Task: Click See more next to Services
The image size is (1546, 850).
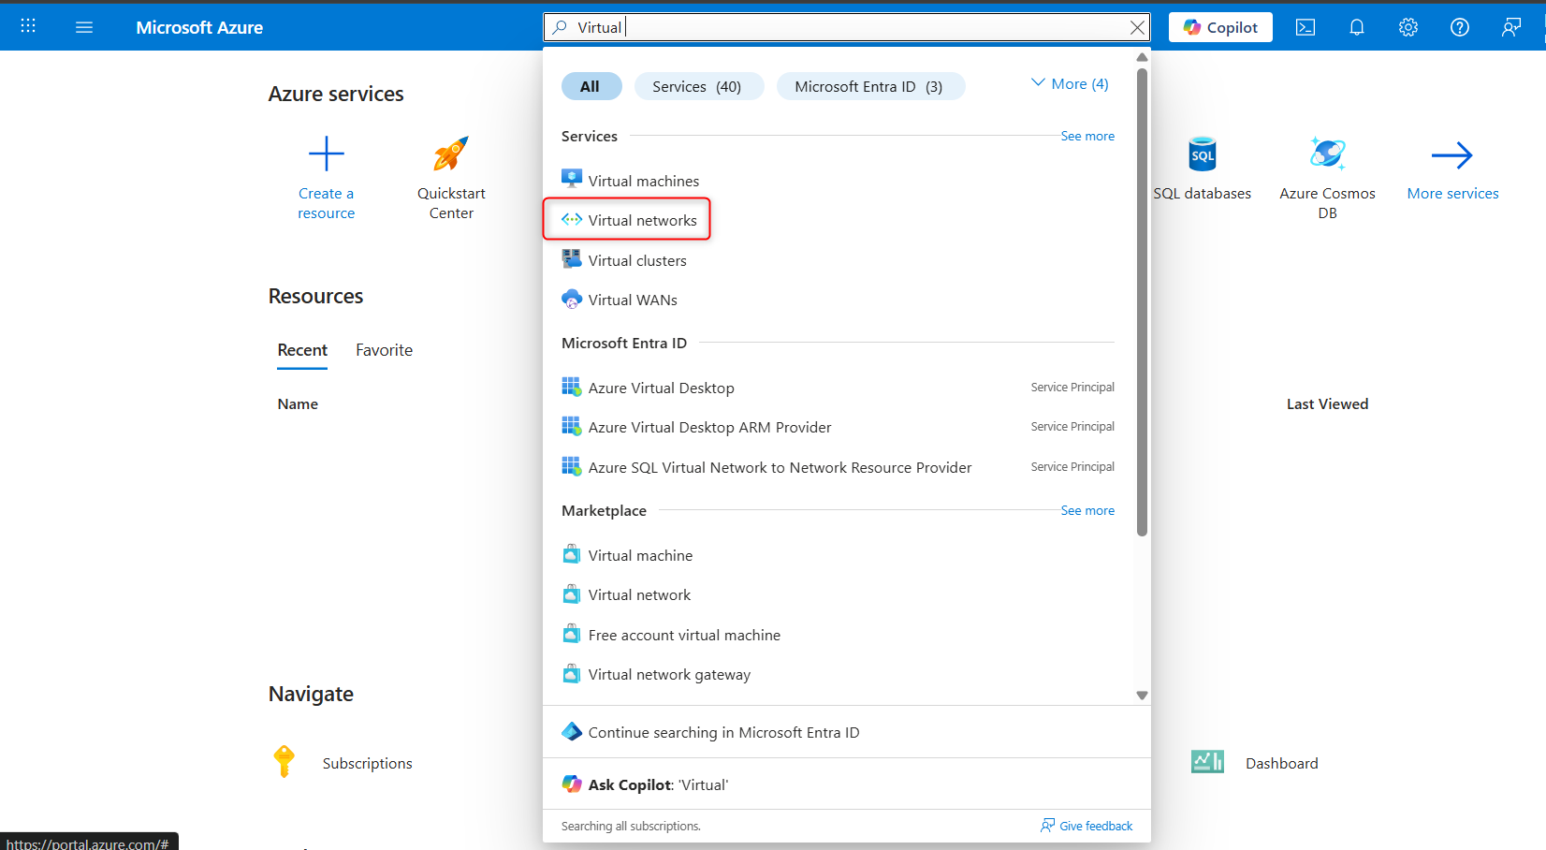Action: click(x=1087, y=136)
